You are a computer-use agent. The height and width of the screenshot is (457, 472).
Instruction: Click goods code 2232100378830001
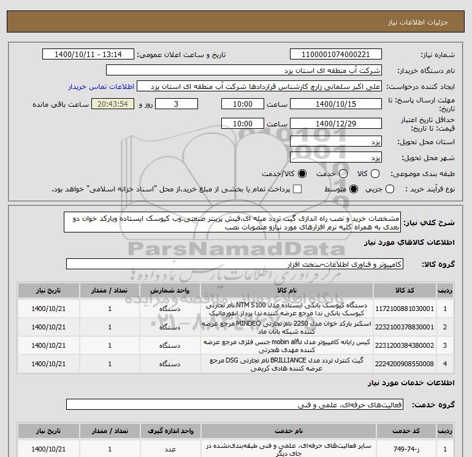pyautogui.click(x=405, y=327)
